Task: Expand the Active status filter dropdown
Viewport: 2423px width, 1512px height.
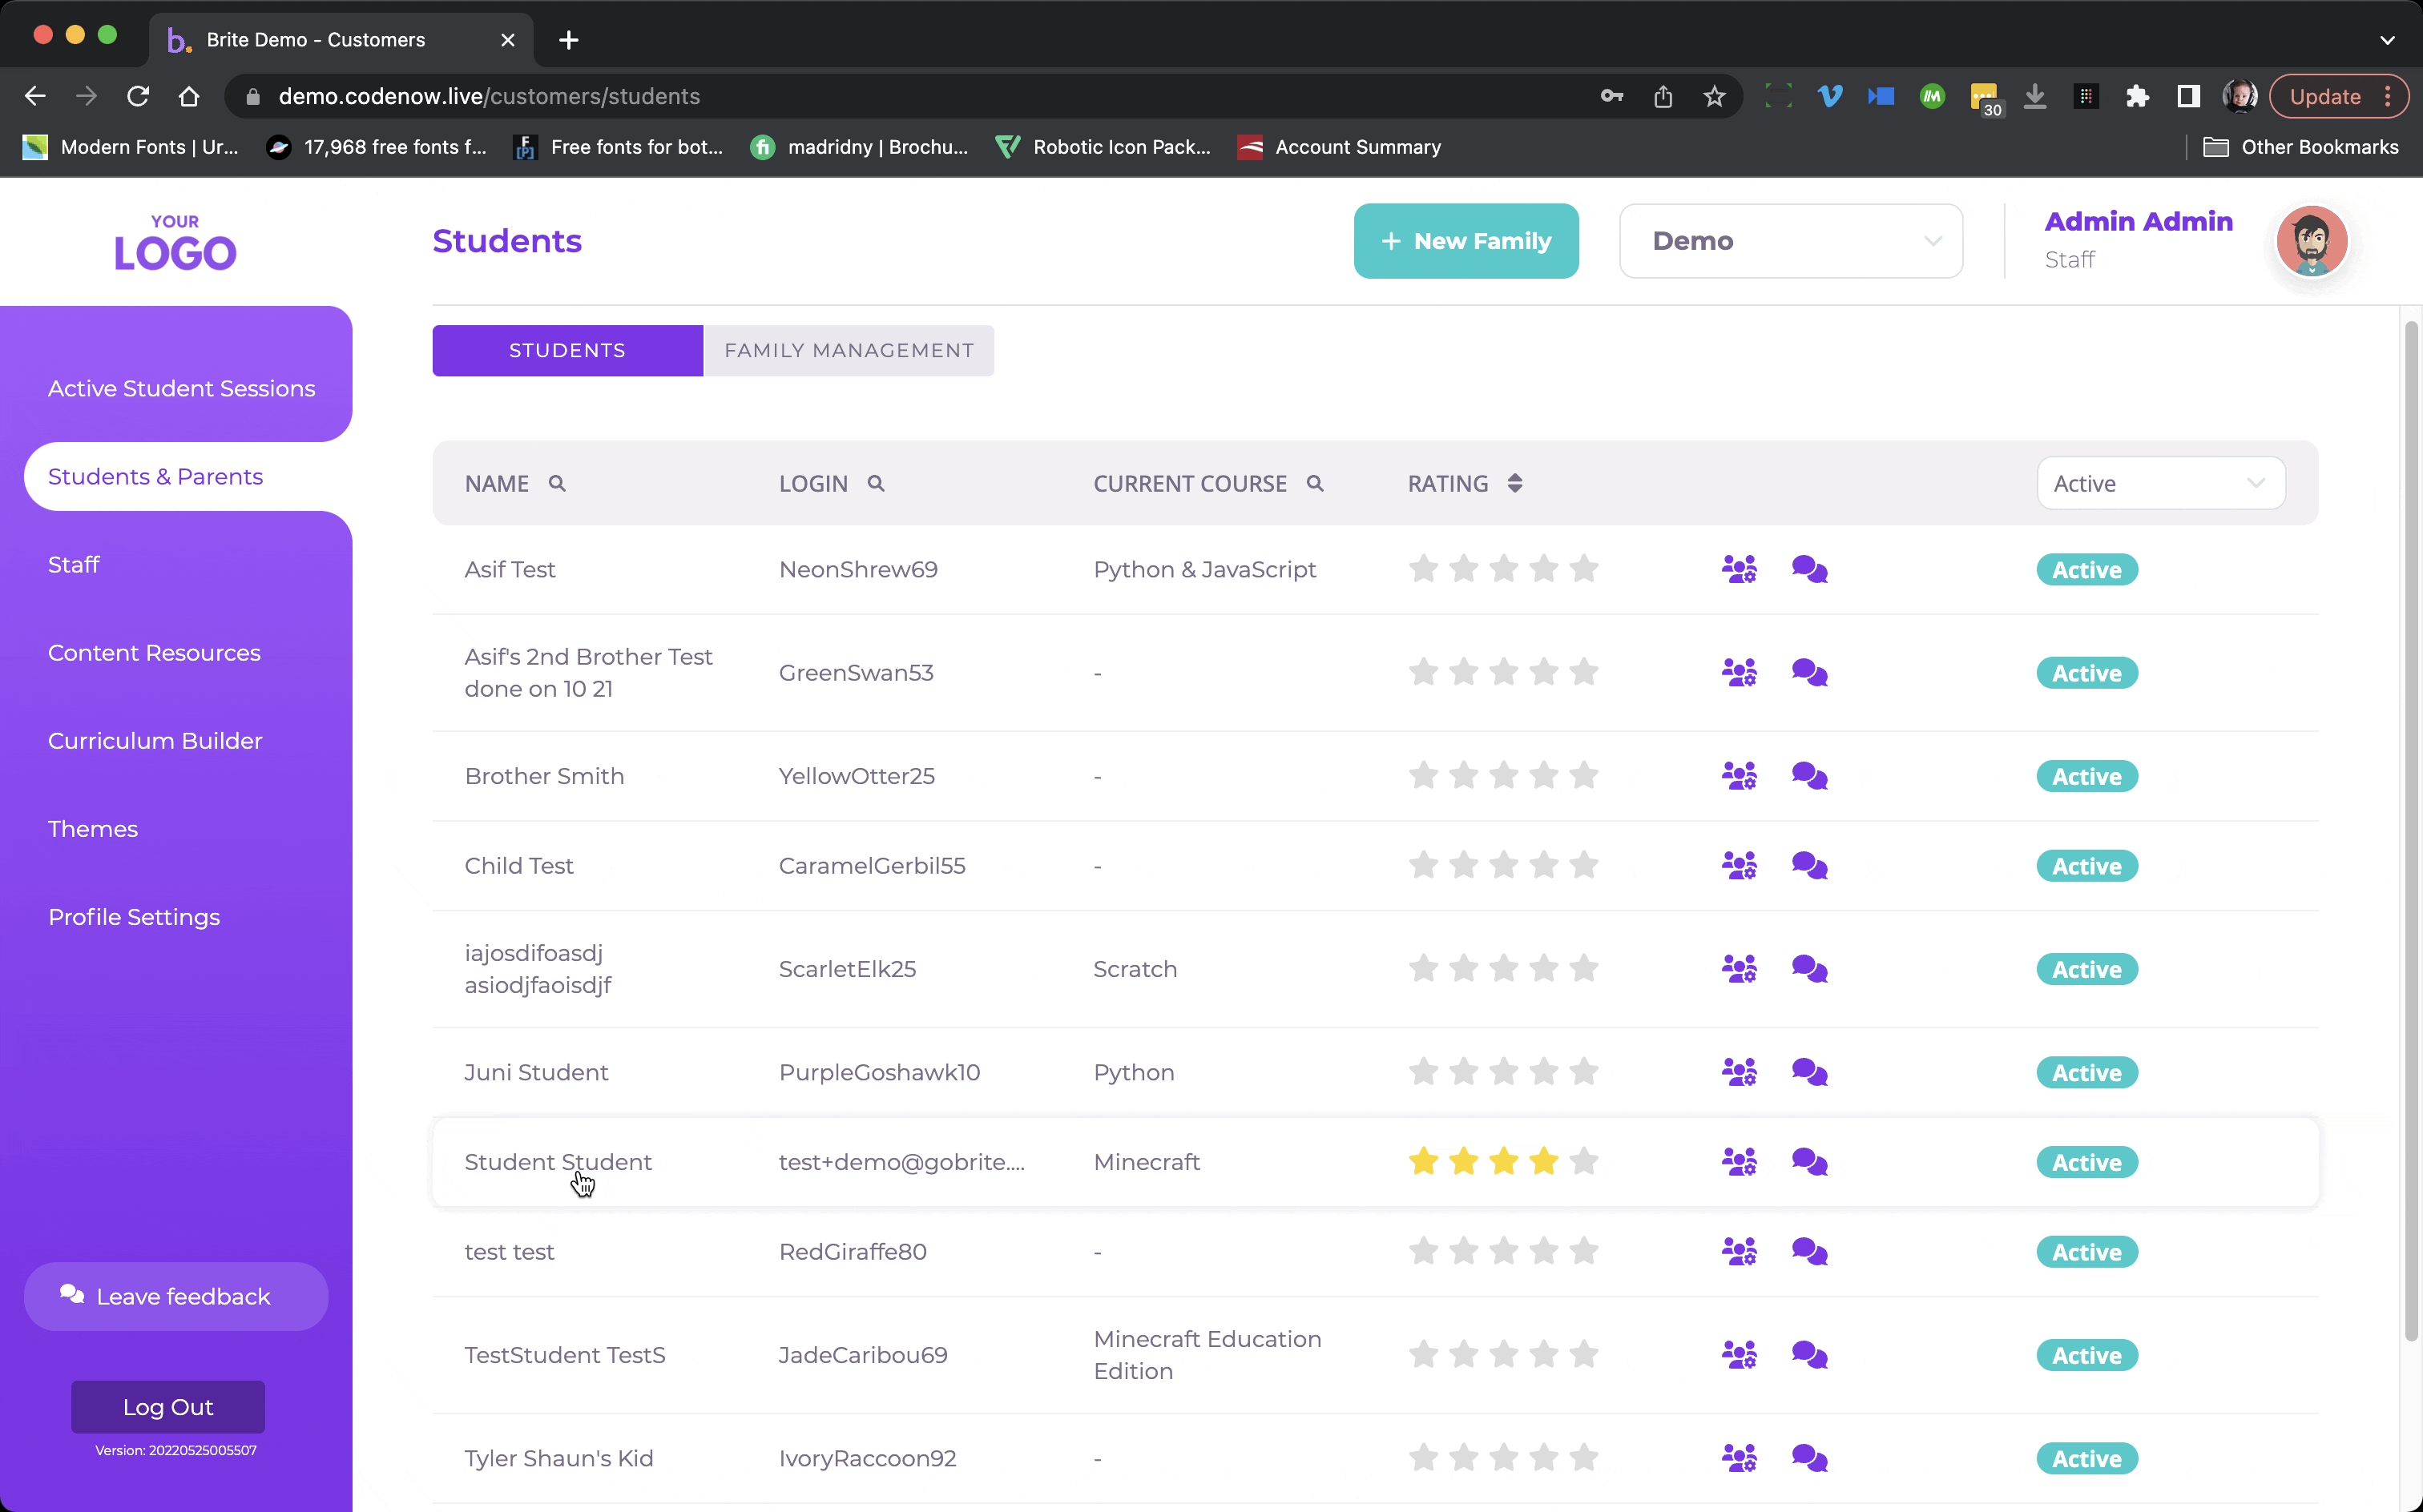Action: click(x=2160, y=484)
